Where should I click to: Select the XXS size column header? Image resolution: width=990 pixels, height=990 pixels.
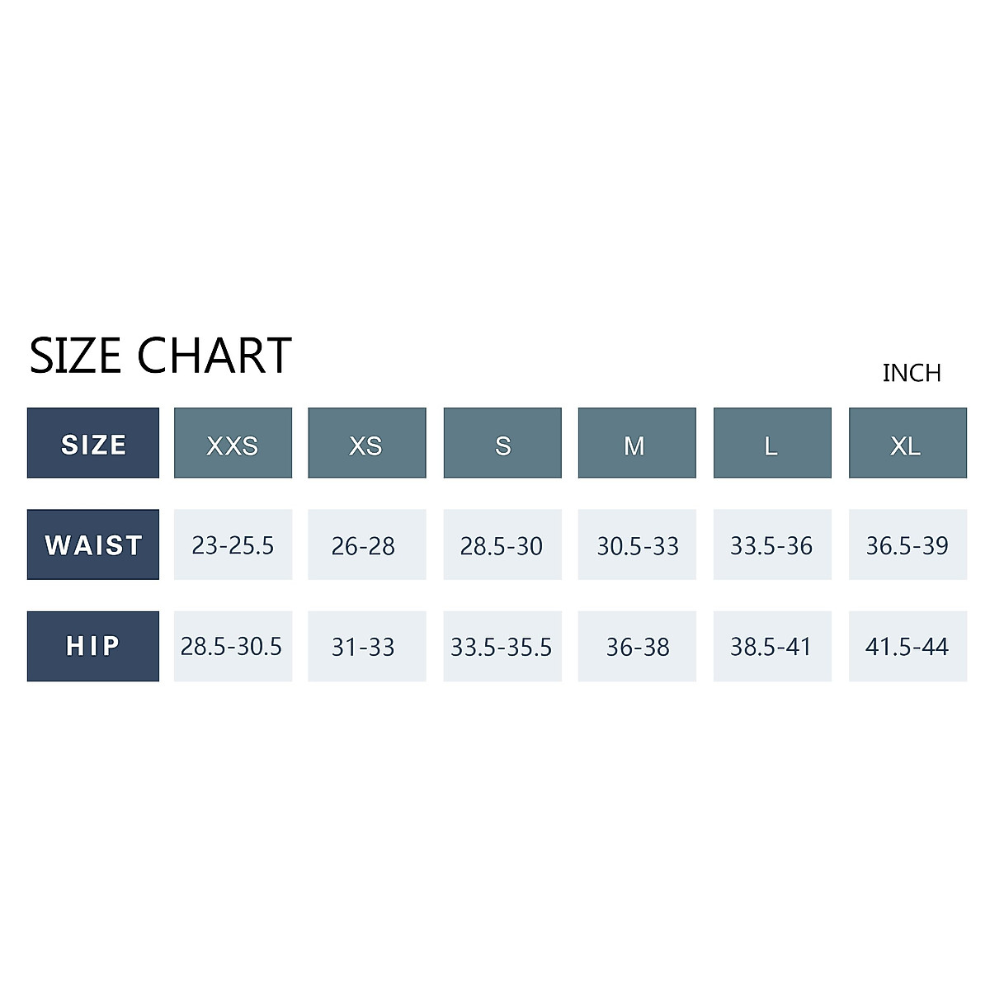(x=233, y=443)
